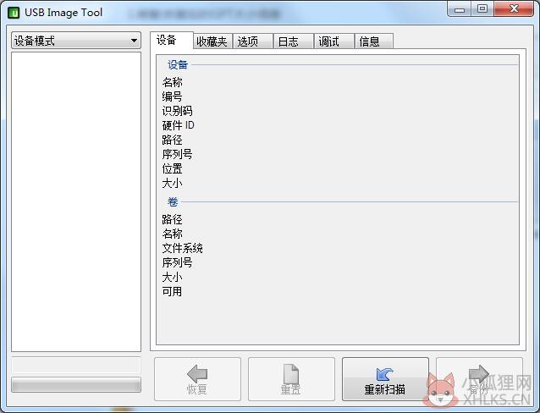Maximize the USB Image Tool window
540x413 pixels.
(482, 9)
